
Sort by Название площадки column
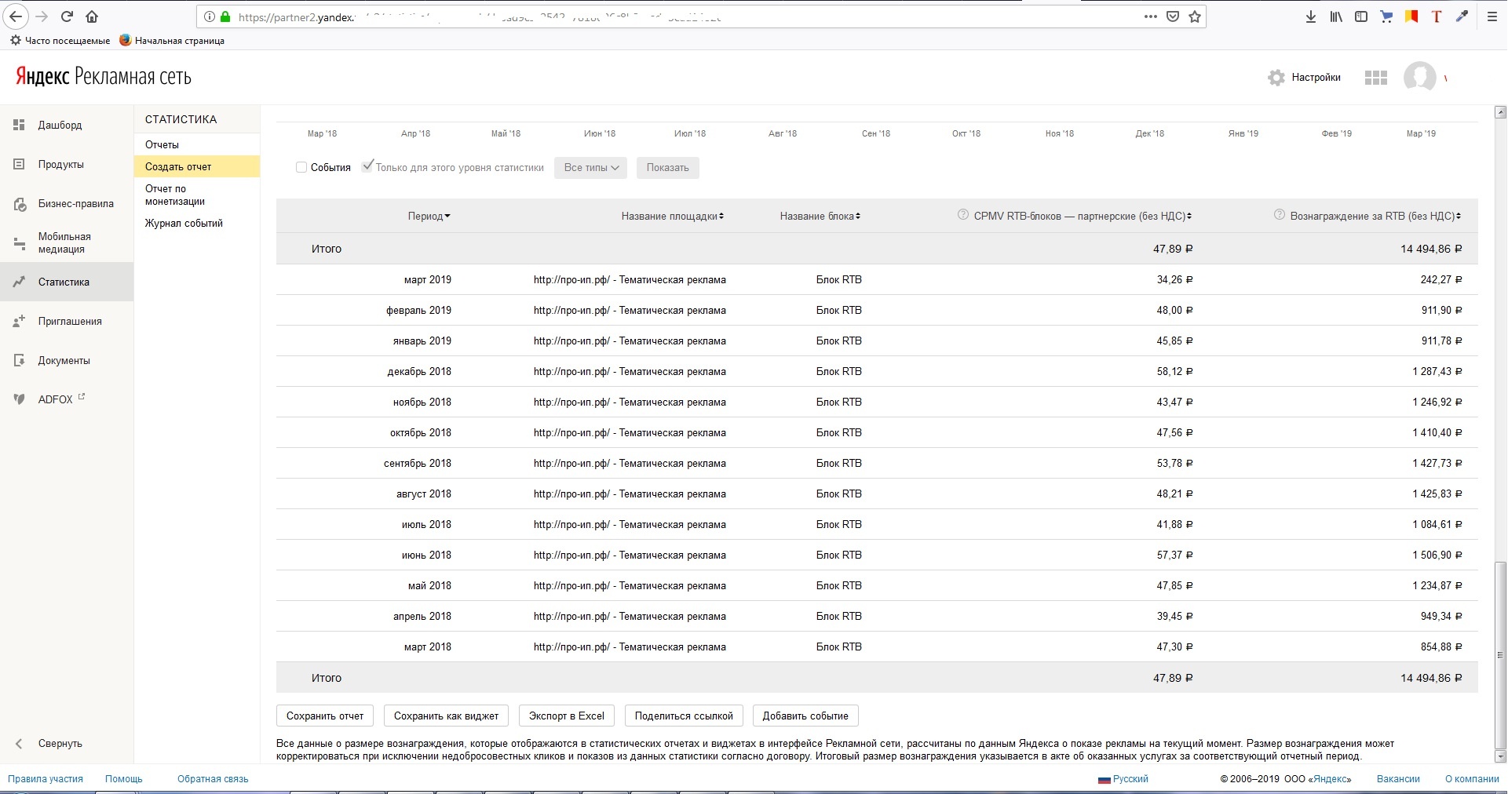672,217
